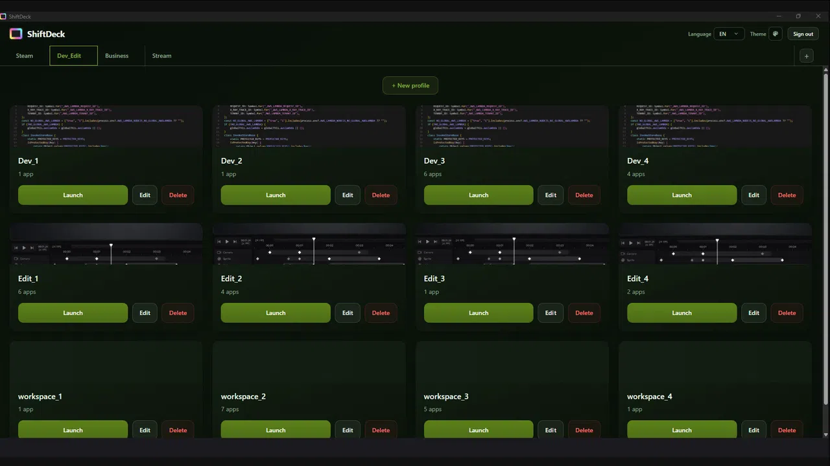
Task: Click the "7 apps" label
Action: click(230, 409)
